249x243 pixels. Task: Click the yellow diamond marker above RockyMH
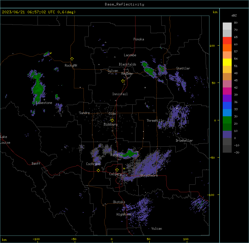coord(72,59)
